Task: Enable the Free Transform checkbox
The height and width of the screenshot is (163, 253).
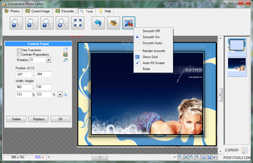Action: [19, 50]
